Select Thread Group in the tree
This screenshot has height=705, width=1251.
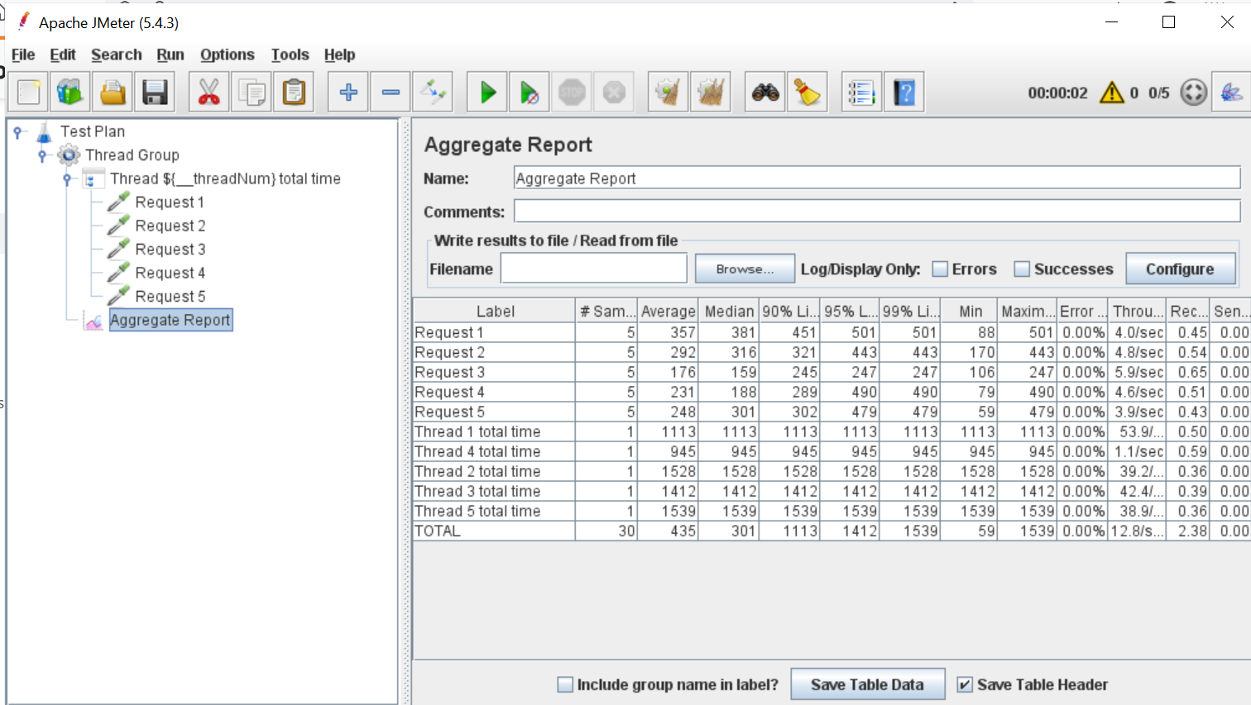[x=132, y=155]
